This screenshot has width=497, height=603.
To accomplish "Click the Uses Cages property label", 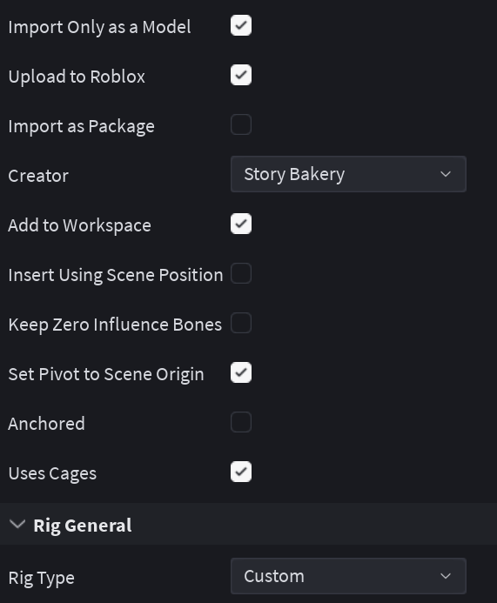I will pos(52,473).
